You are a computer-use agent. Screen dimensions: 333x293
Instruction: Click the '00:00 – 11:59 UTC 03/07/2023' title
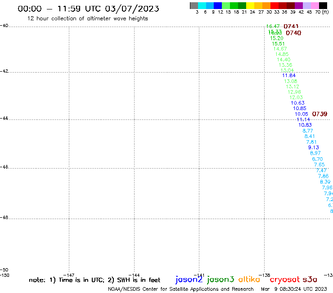click(88, 9)
